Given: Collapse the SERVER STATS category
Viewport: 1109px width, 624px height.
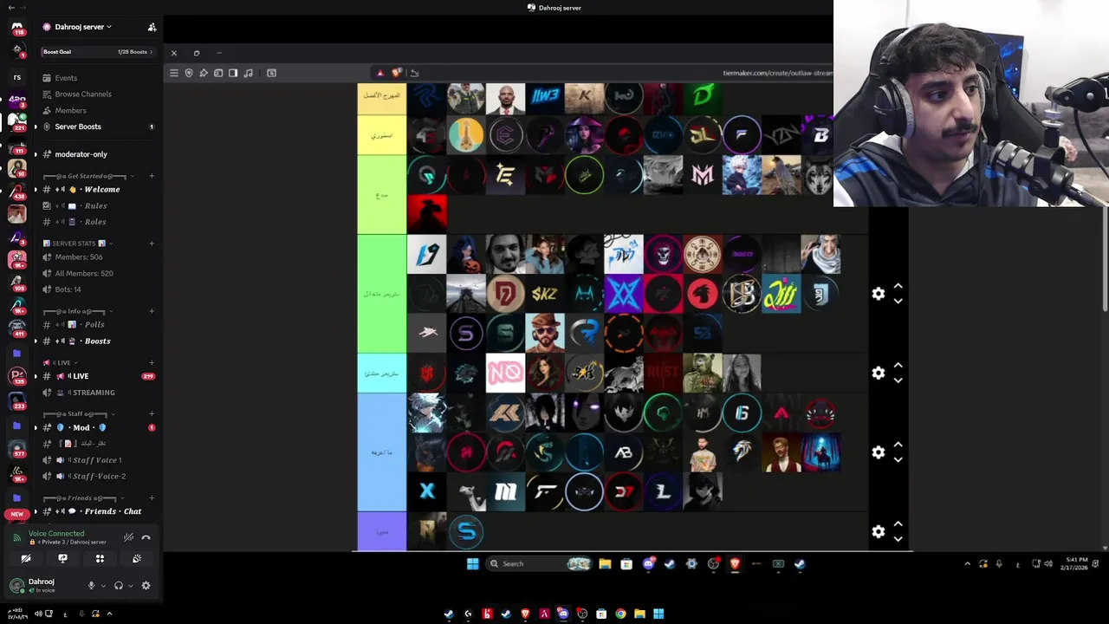Looking at the screenshot, I should pyautogui.click(x=78, y=244).
